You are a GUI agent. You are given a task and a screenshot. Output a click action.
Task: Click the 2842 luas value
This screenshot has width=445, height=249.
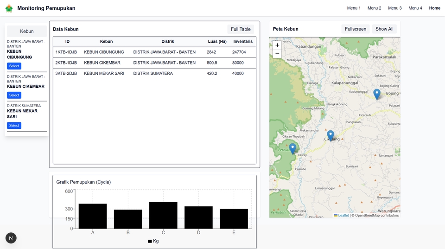coord(211,52)
